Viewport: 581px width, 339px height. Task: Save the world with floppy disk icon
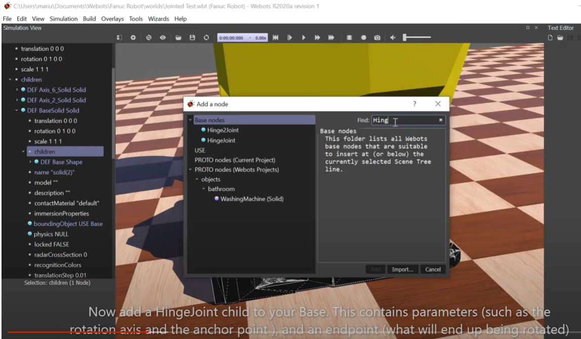192,37
